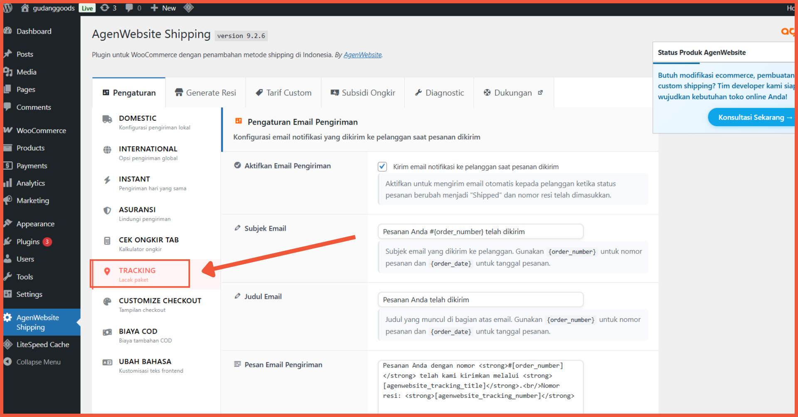Open the Dukungan external tab
This screenshot has width=798, height=417.
coord(514,93)
